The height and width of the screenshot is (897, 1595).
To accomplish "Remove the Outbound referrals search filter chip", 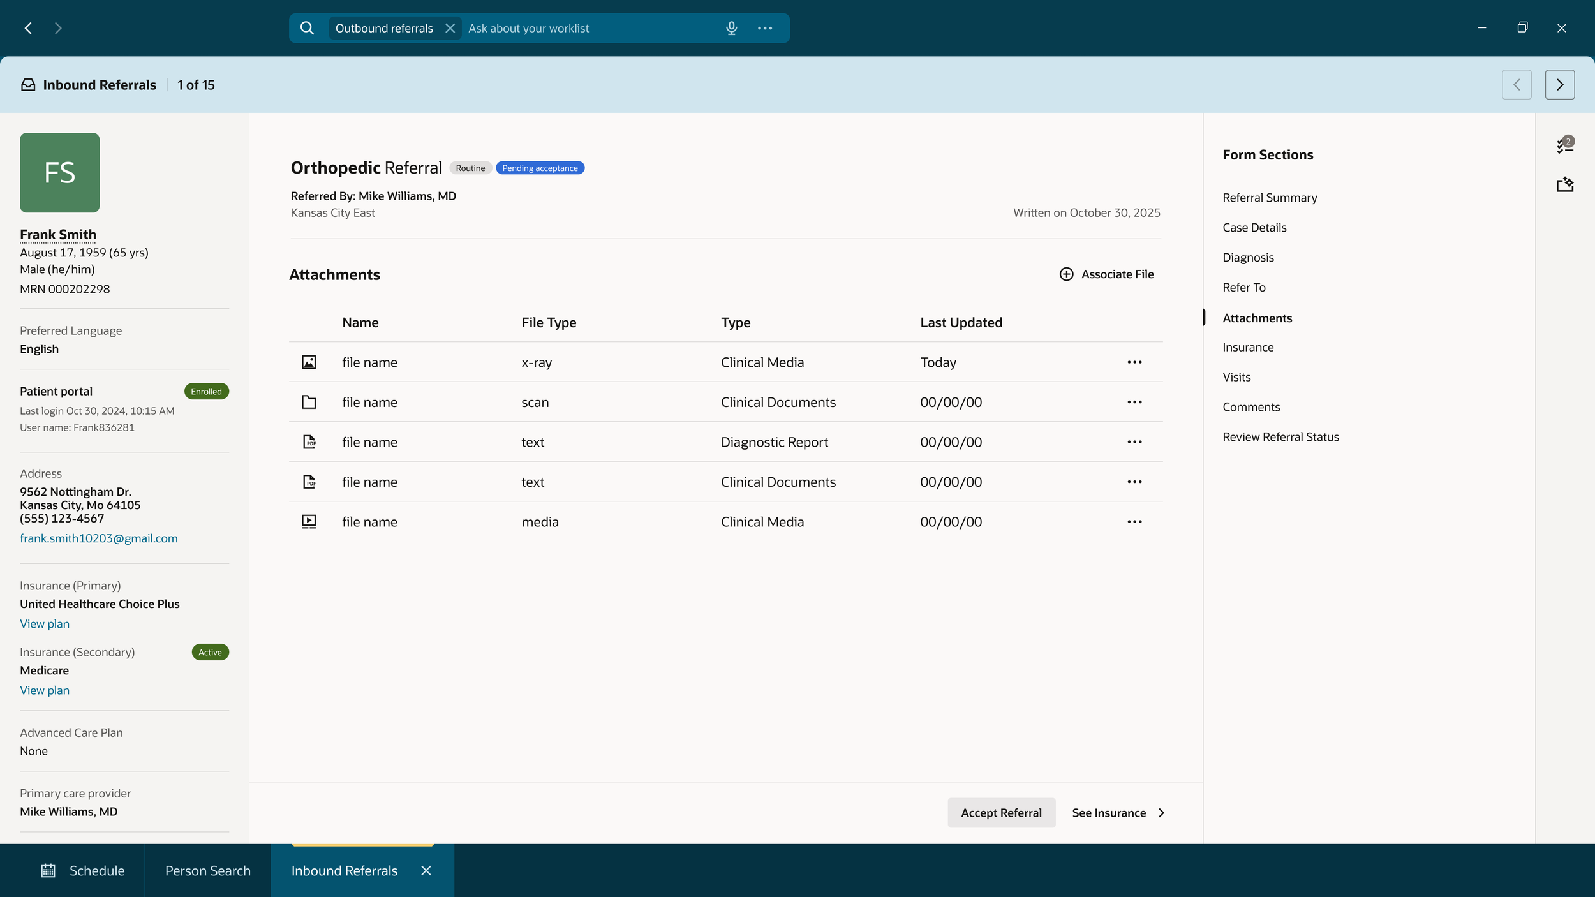I will click(x=450, y=28).
